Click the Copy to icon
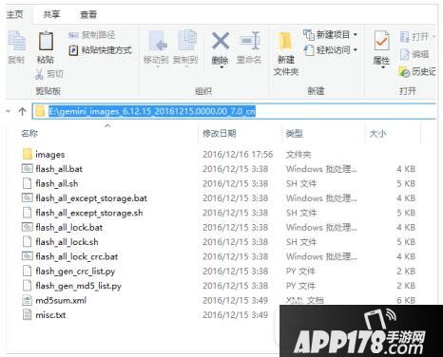The height and width of the screenshot is (357, 443). click(187, 40)
